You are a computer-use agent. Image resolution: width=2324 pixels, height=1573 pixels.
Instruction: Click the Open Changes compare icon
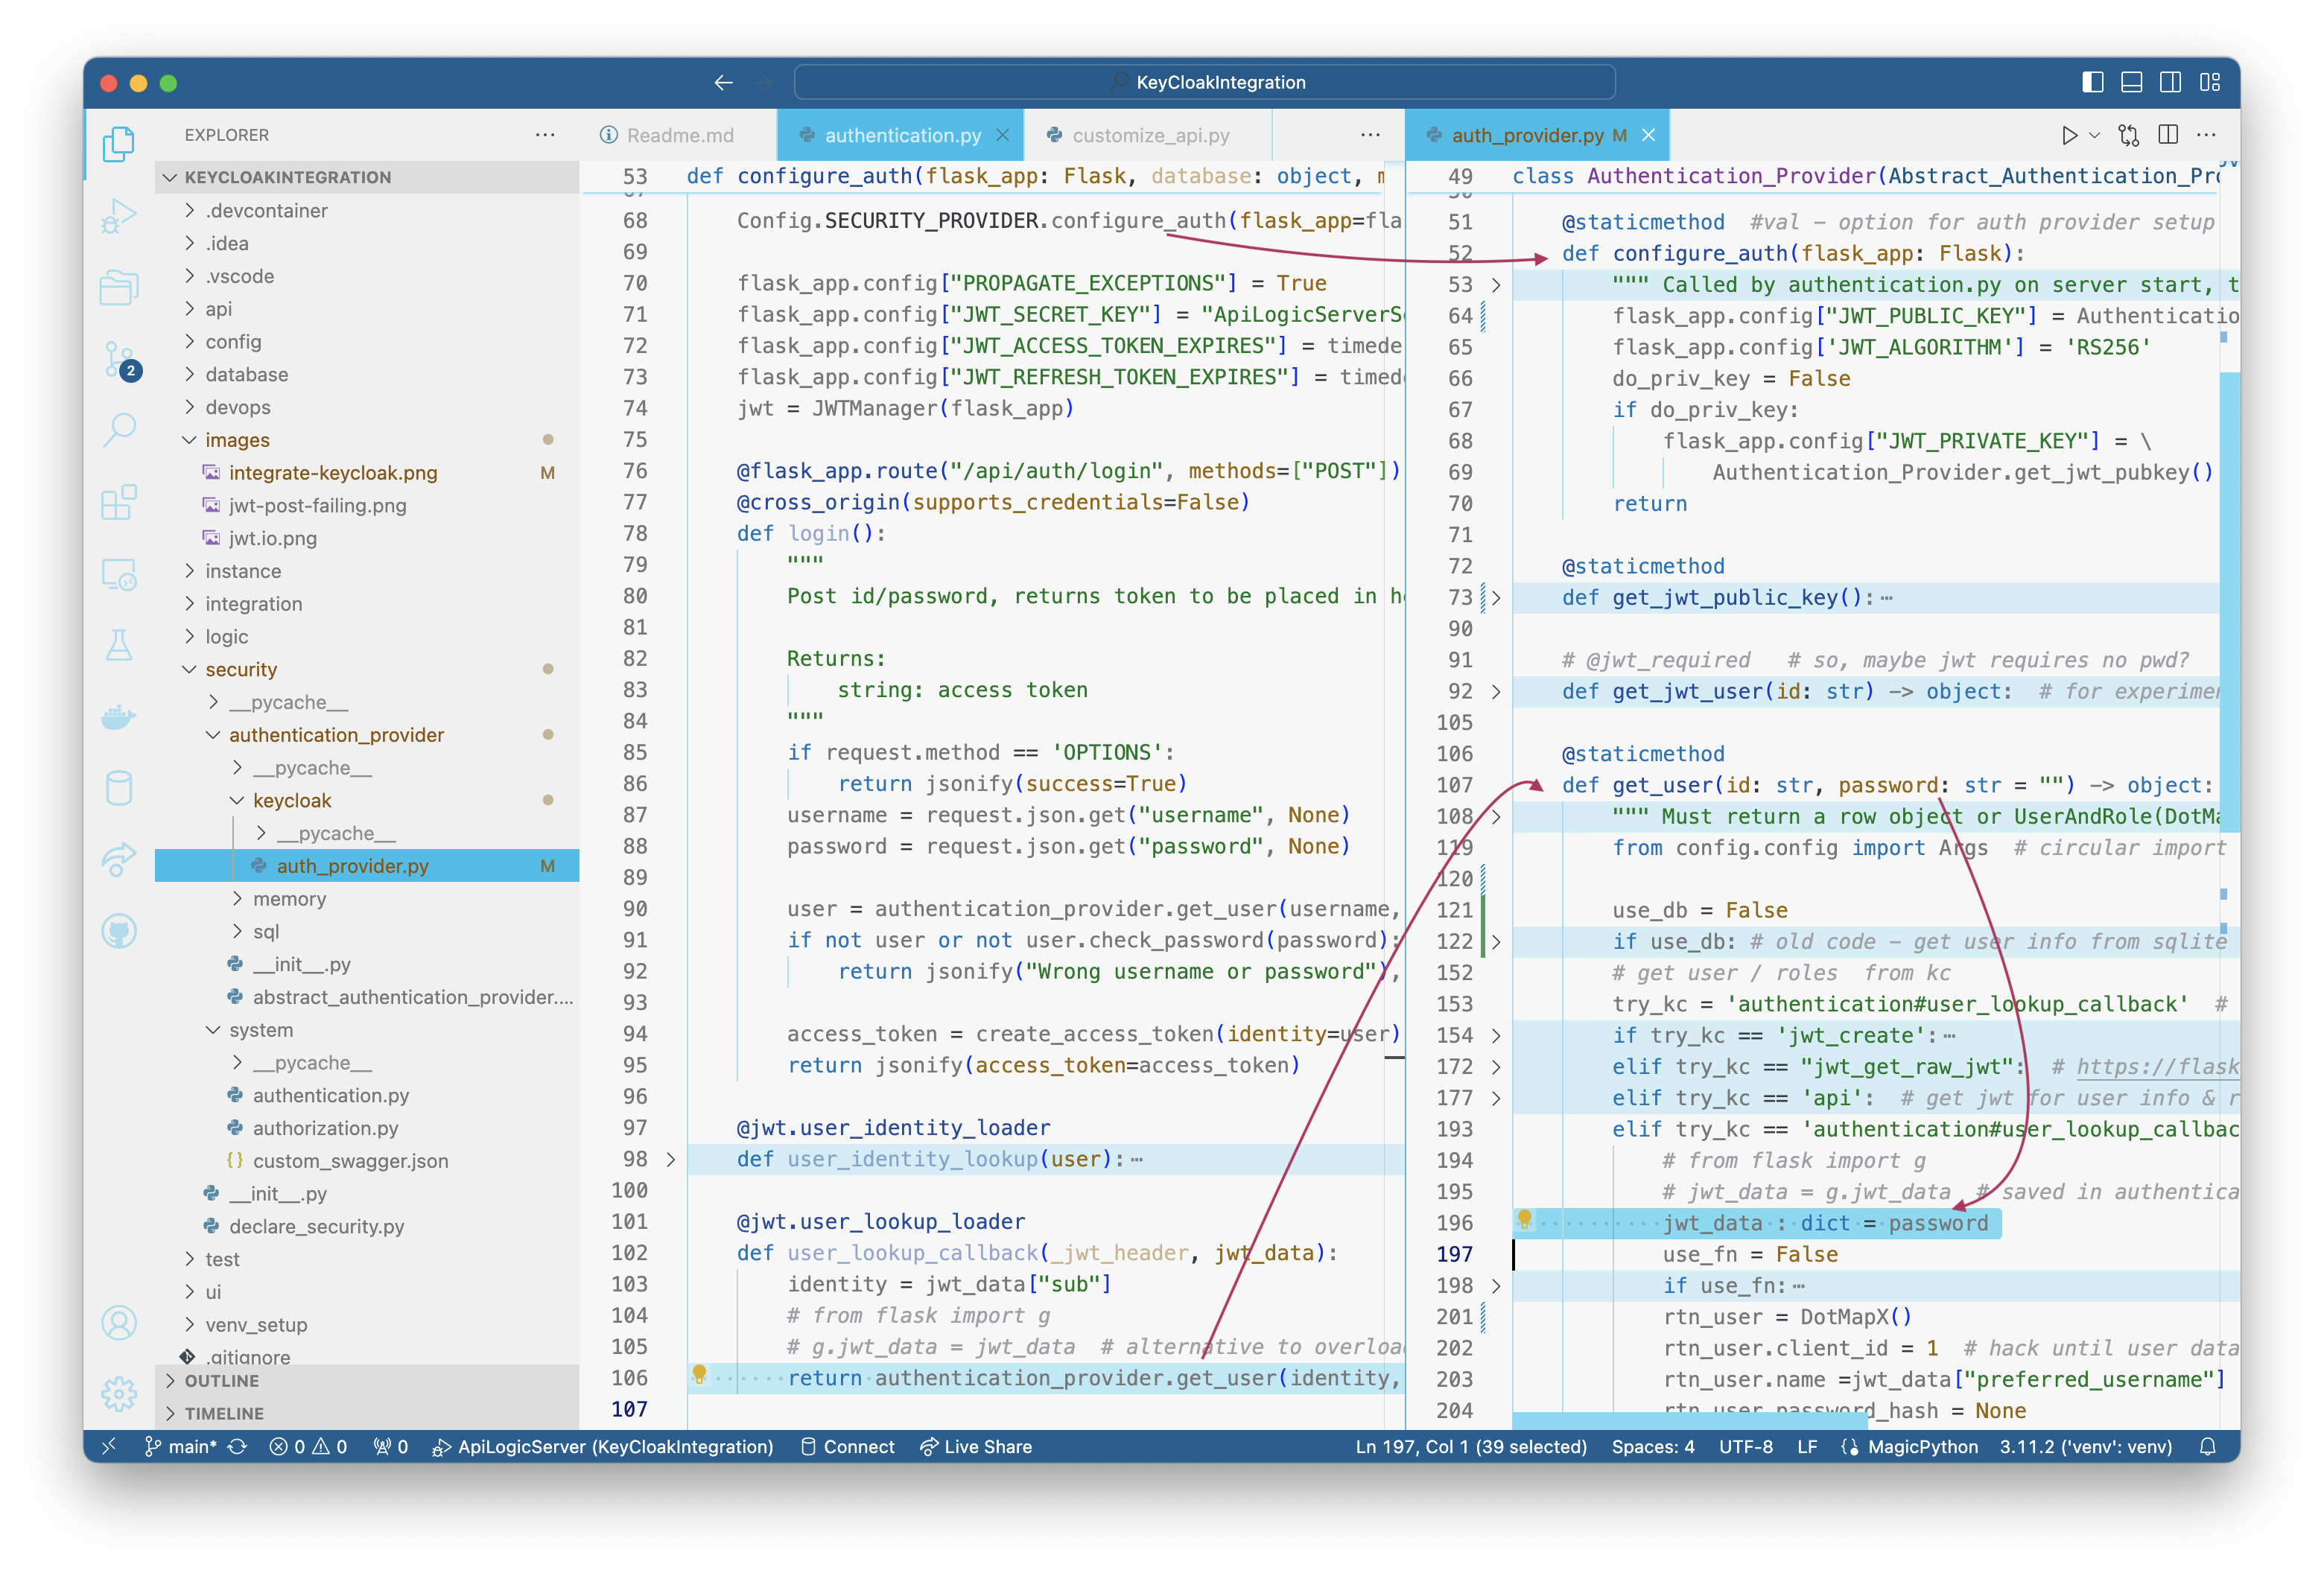[2129, 135]
